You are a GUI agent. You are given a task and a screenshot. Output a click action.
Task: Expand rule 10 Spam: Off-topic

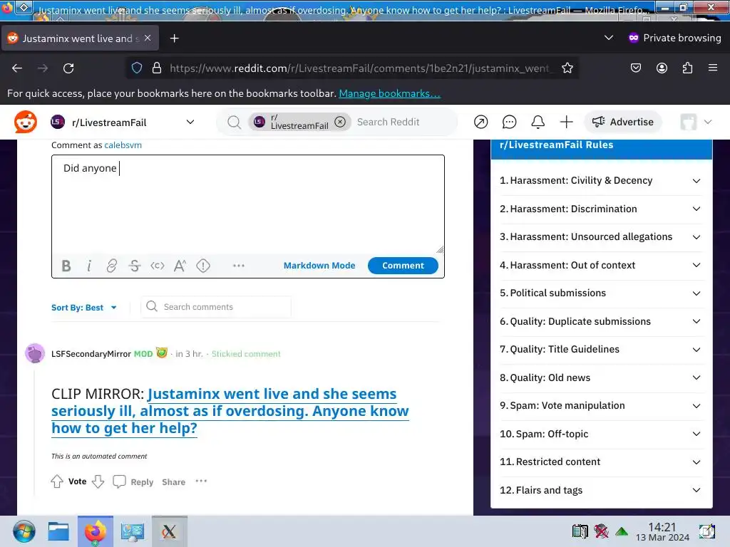tap(601, 434)
